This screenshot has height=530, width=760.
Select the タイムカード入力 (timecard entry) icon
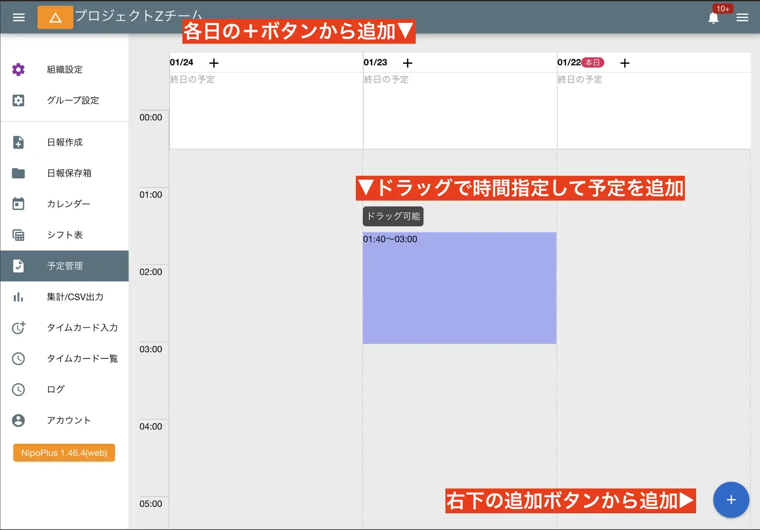click(18, 328)
